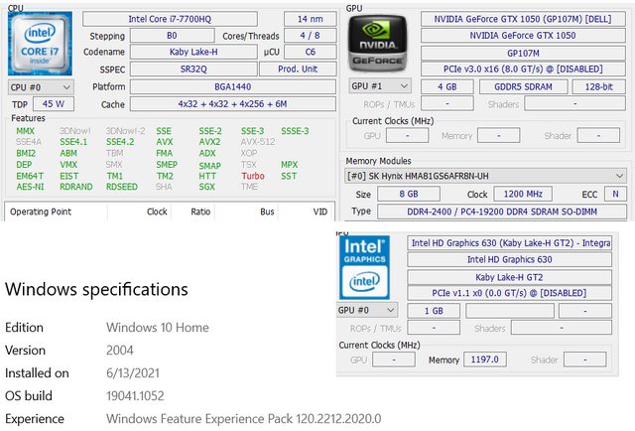The image size is (635, 431).
Task: Click the Intel HD Graphics 630 (Kaby Lake-H GT2) field
Action: coord(509,243)
